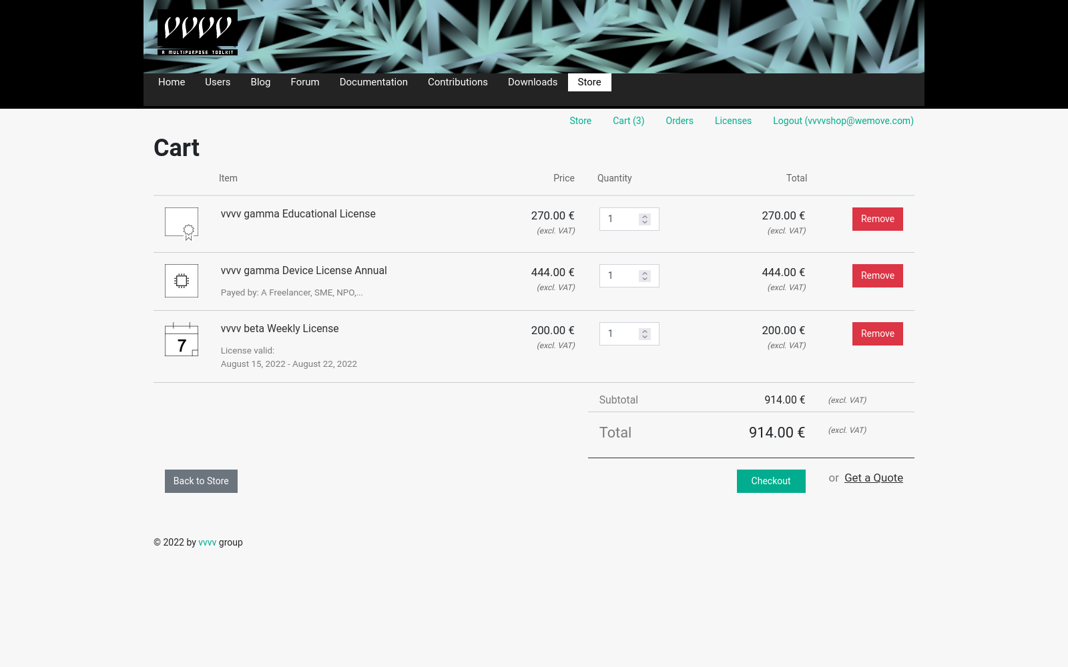
Task: Click the Device License chip icon
Action: pos(182,281)
